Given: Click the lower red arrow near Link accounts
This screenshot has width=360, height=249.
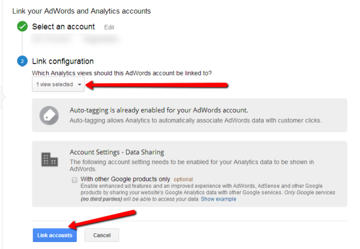Looking at the screenshot, I should [103, 219].
